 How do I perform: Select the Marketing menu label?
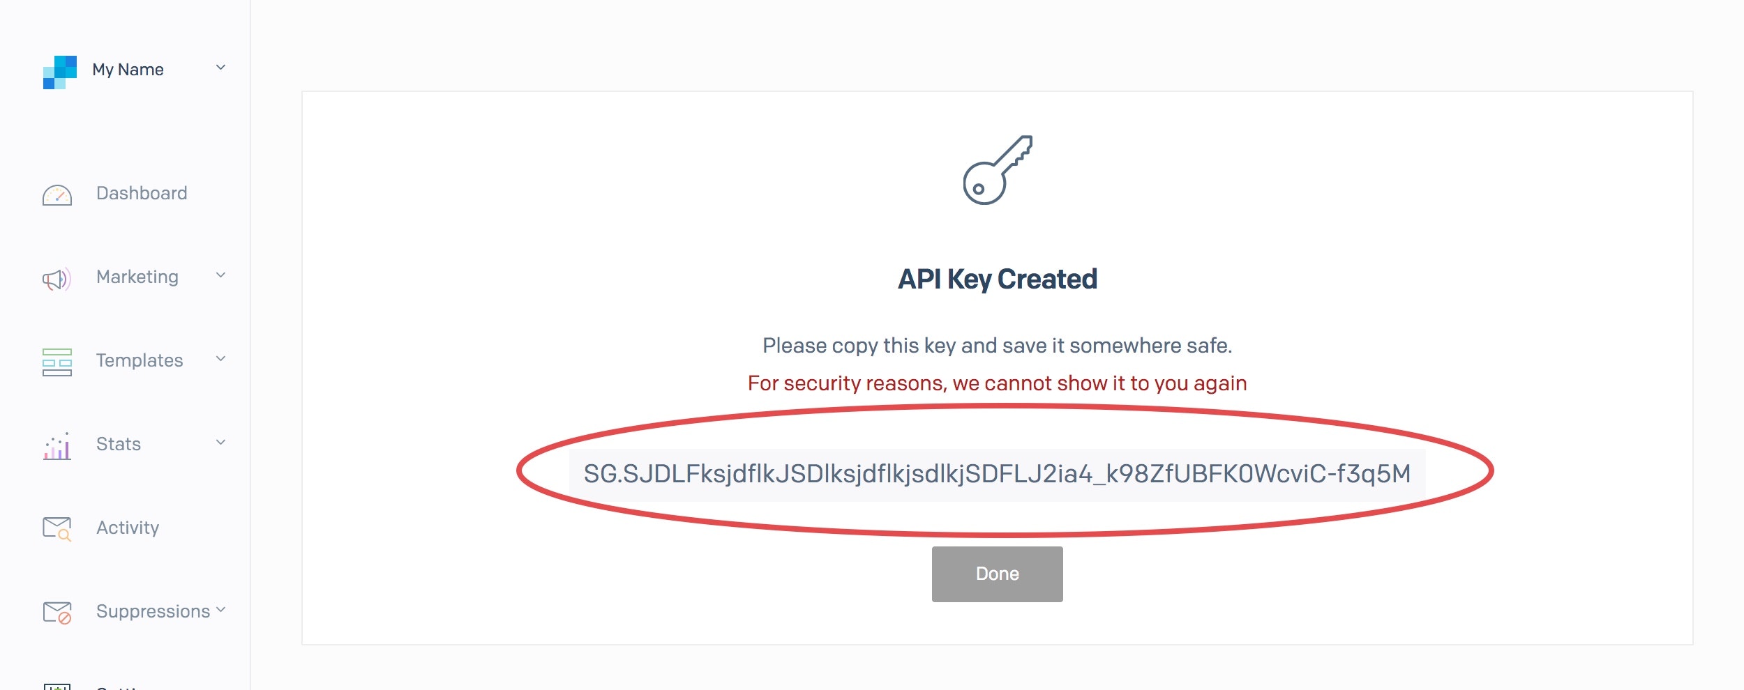click(137, 277)
